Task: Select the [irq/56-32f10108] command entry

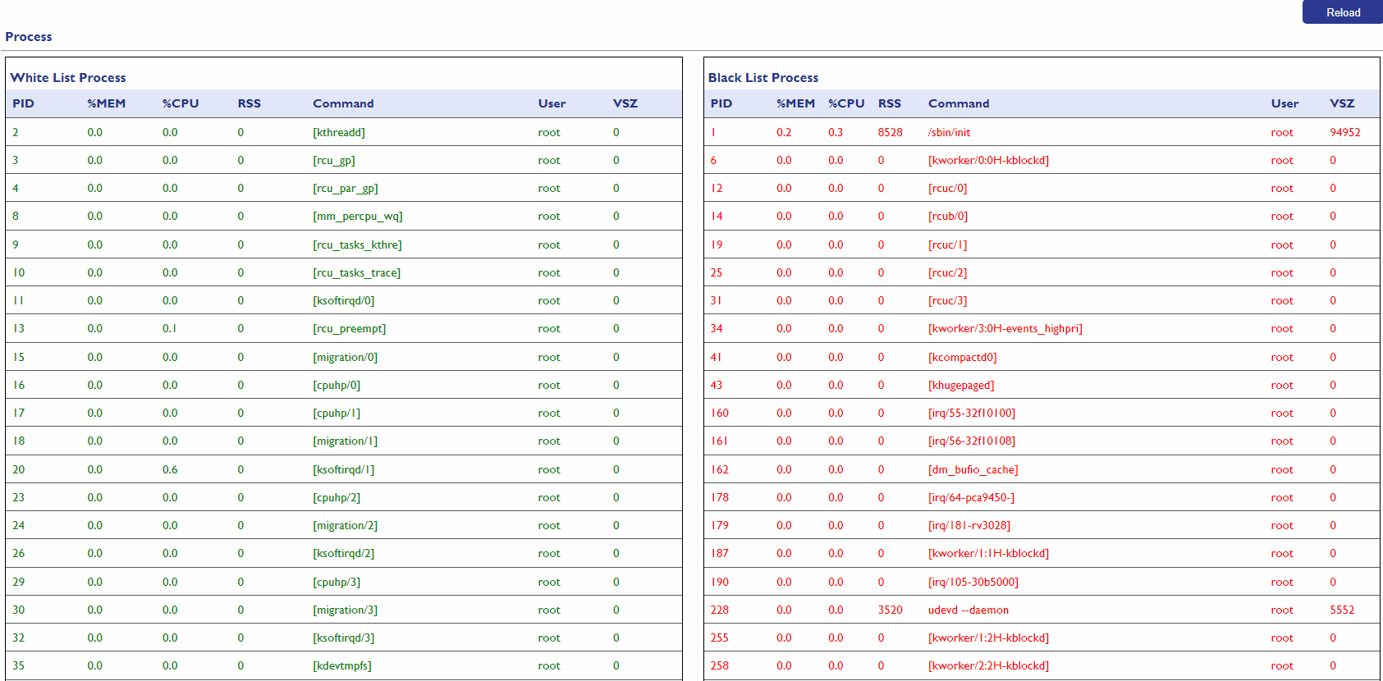Action: coord(972,441)
